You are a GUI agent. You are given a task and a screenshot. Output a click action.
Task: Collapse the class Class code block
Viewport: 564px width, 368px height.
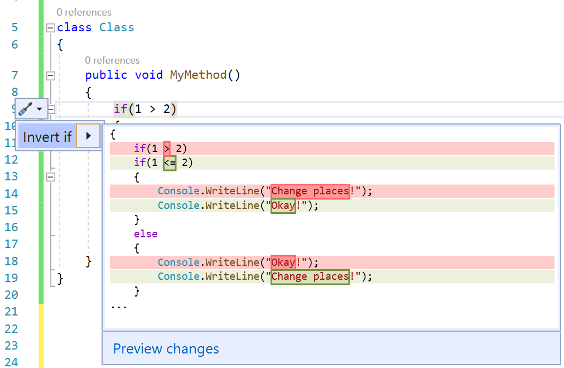[51, 28]
